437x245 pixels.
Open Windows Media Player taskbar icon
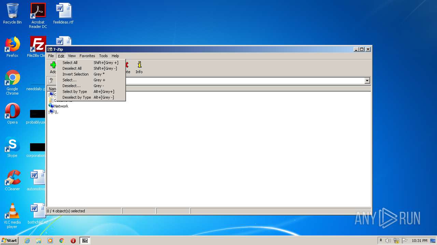click(x=50, y=241)
